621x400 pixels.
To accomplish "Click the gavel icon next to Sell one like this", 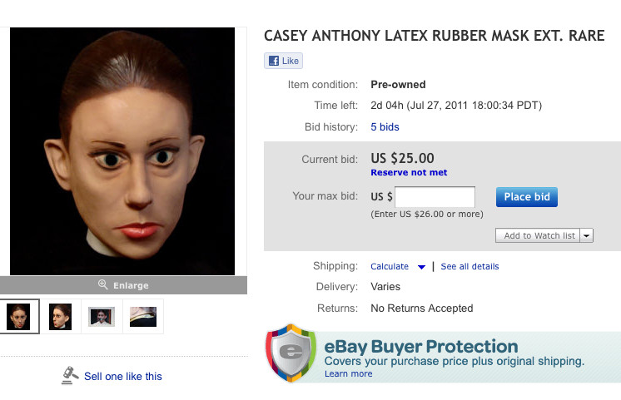I will [x=70, y=376].
